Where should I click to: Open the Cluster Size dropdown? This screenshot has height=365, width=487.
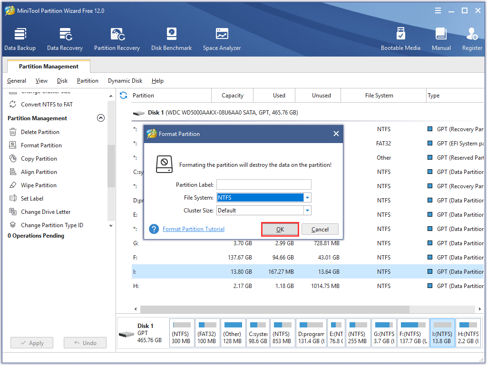click(x=307, y=211)
